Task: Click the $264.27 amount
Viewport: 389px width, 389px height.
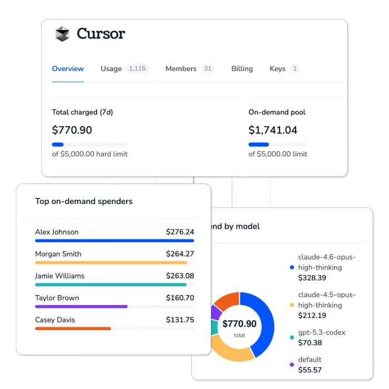Action: 180,254
